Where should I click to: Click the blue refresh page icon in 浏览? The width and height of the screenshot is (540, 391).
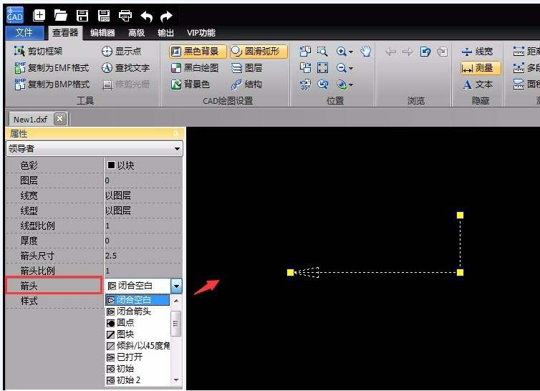coord(425,52)
